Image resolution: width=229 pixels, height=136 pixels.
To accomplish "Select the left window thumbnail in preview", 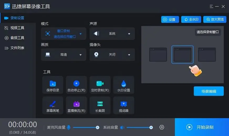I will coord(158,55).
